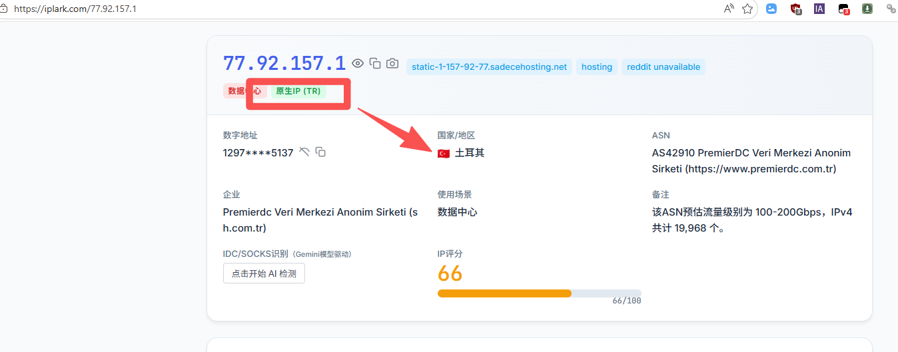
Task: Copy the IP address 77.92.157.1
Action: point(375,63)
